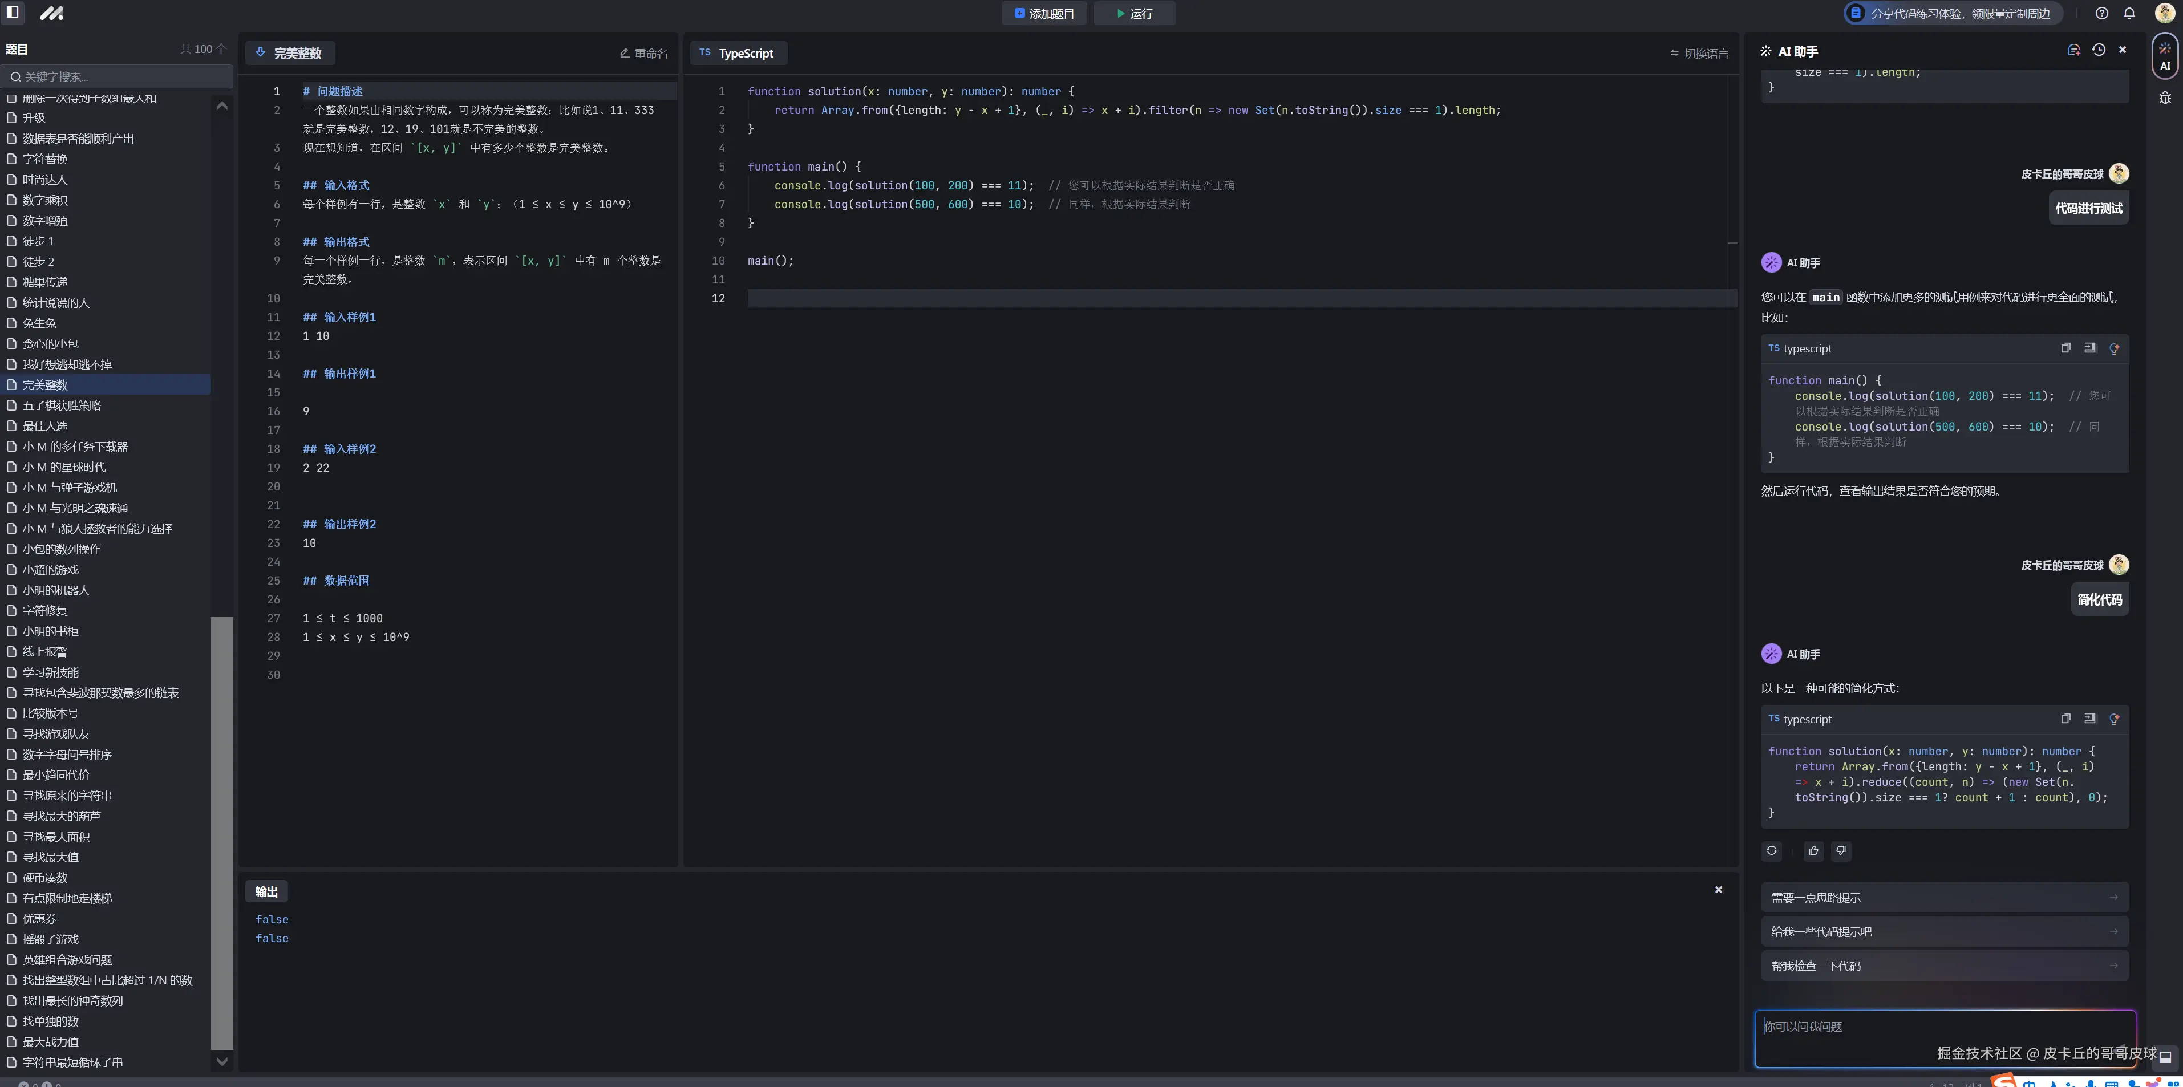
Task: Insert simplified code block into editor
Action: click(2090, 719)
